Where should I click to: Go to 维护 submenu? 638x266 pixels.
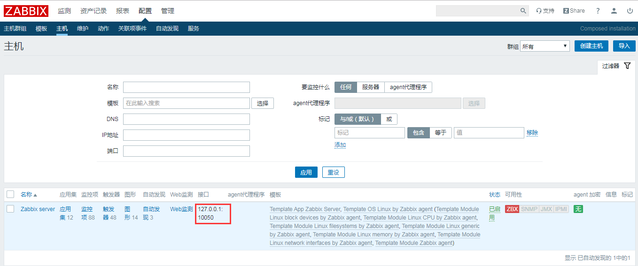click(x=83, y=29)
